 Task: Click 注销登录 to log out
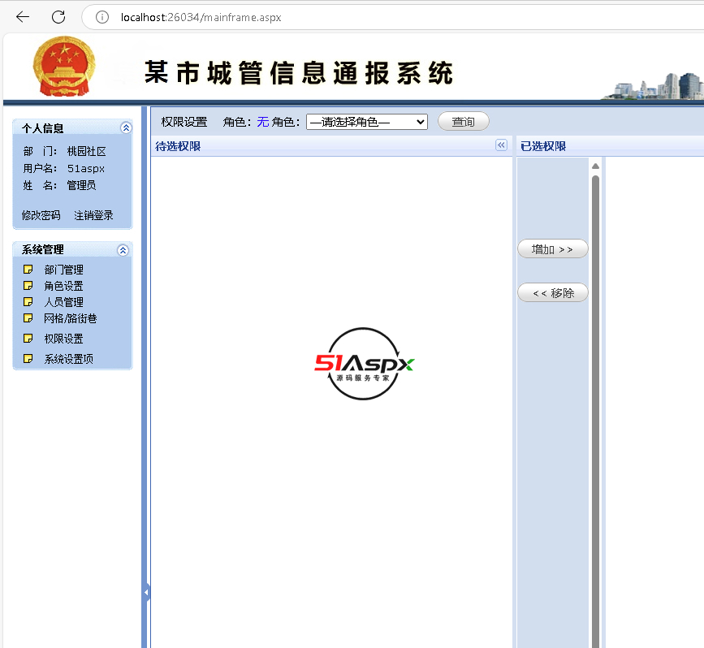[93, 215]
